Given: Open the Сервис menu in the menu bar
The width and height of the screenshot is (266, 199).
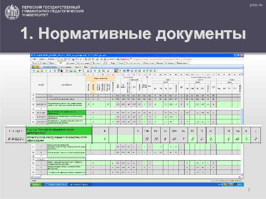Looking at the screenshot, I should 42,59.
